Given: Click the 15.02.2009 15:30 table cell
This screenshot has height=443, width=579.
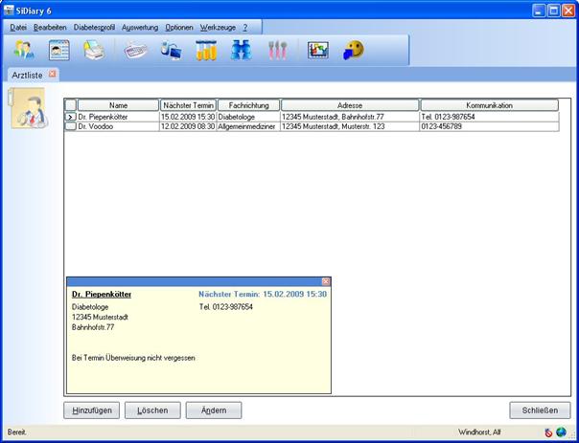Looking at the screenshot, I should [188, 117].
